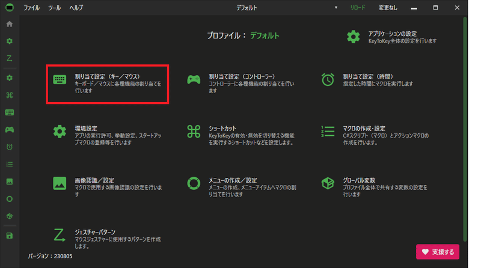
Task: Open the Home page from sidebar
Action: (10, 24)
